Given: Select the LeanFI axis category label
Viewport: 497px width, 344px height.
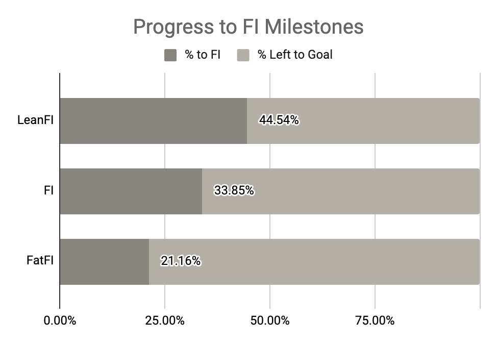Looking at the screenshot, I should 35,121.
